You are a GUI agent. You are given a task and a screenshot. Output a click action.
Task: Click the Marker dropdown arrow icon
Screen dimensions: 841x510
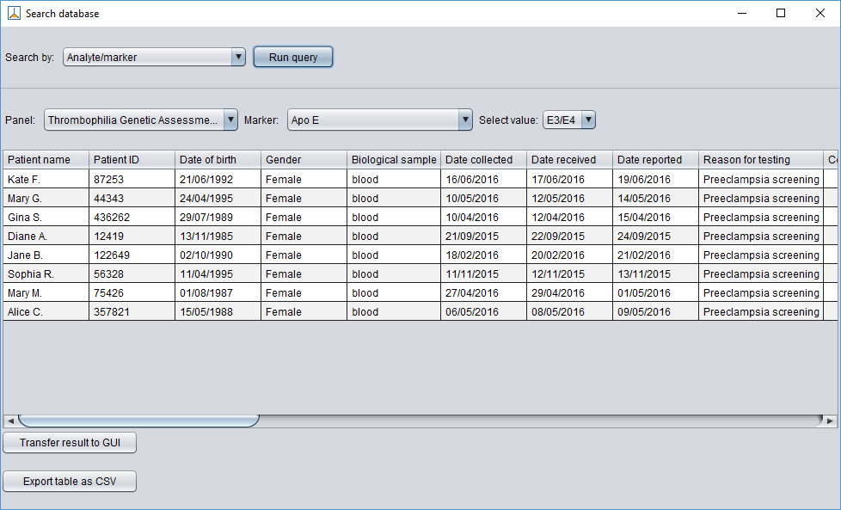point(464,120)
